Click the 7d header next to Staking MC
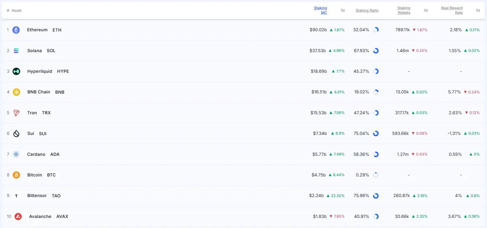The width and height of the screenshot is (487, 228). [343, 11]
